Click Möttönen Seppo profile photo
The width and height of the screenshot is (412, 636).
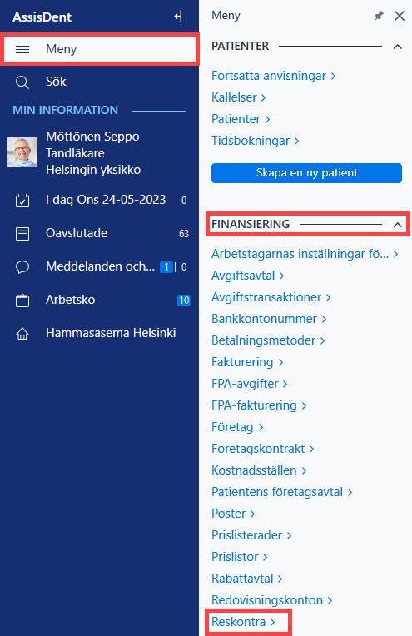pyautogui.click(x=22, y=152)
